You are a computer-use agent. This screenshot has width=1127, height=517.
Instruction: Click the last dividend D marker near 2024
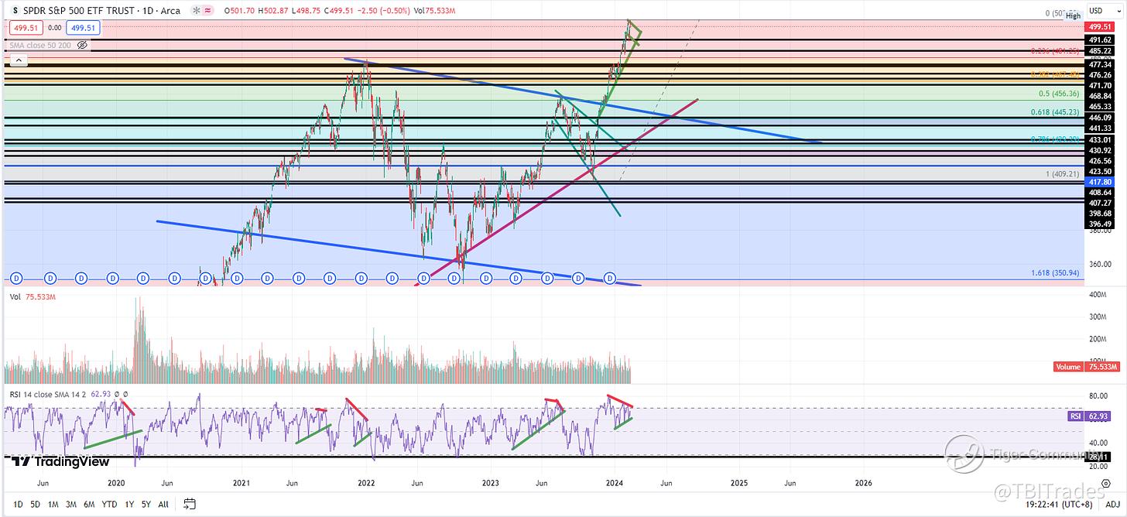point(609,277)
